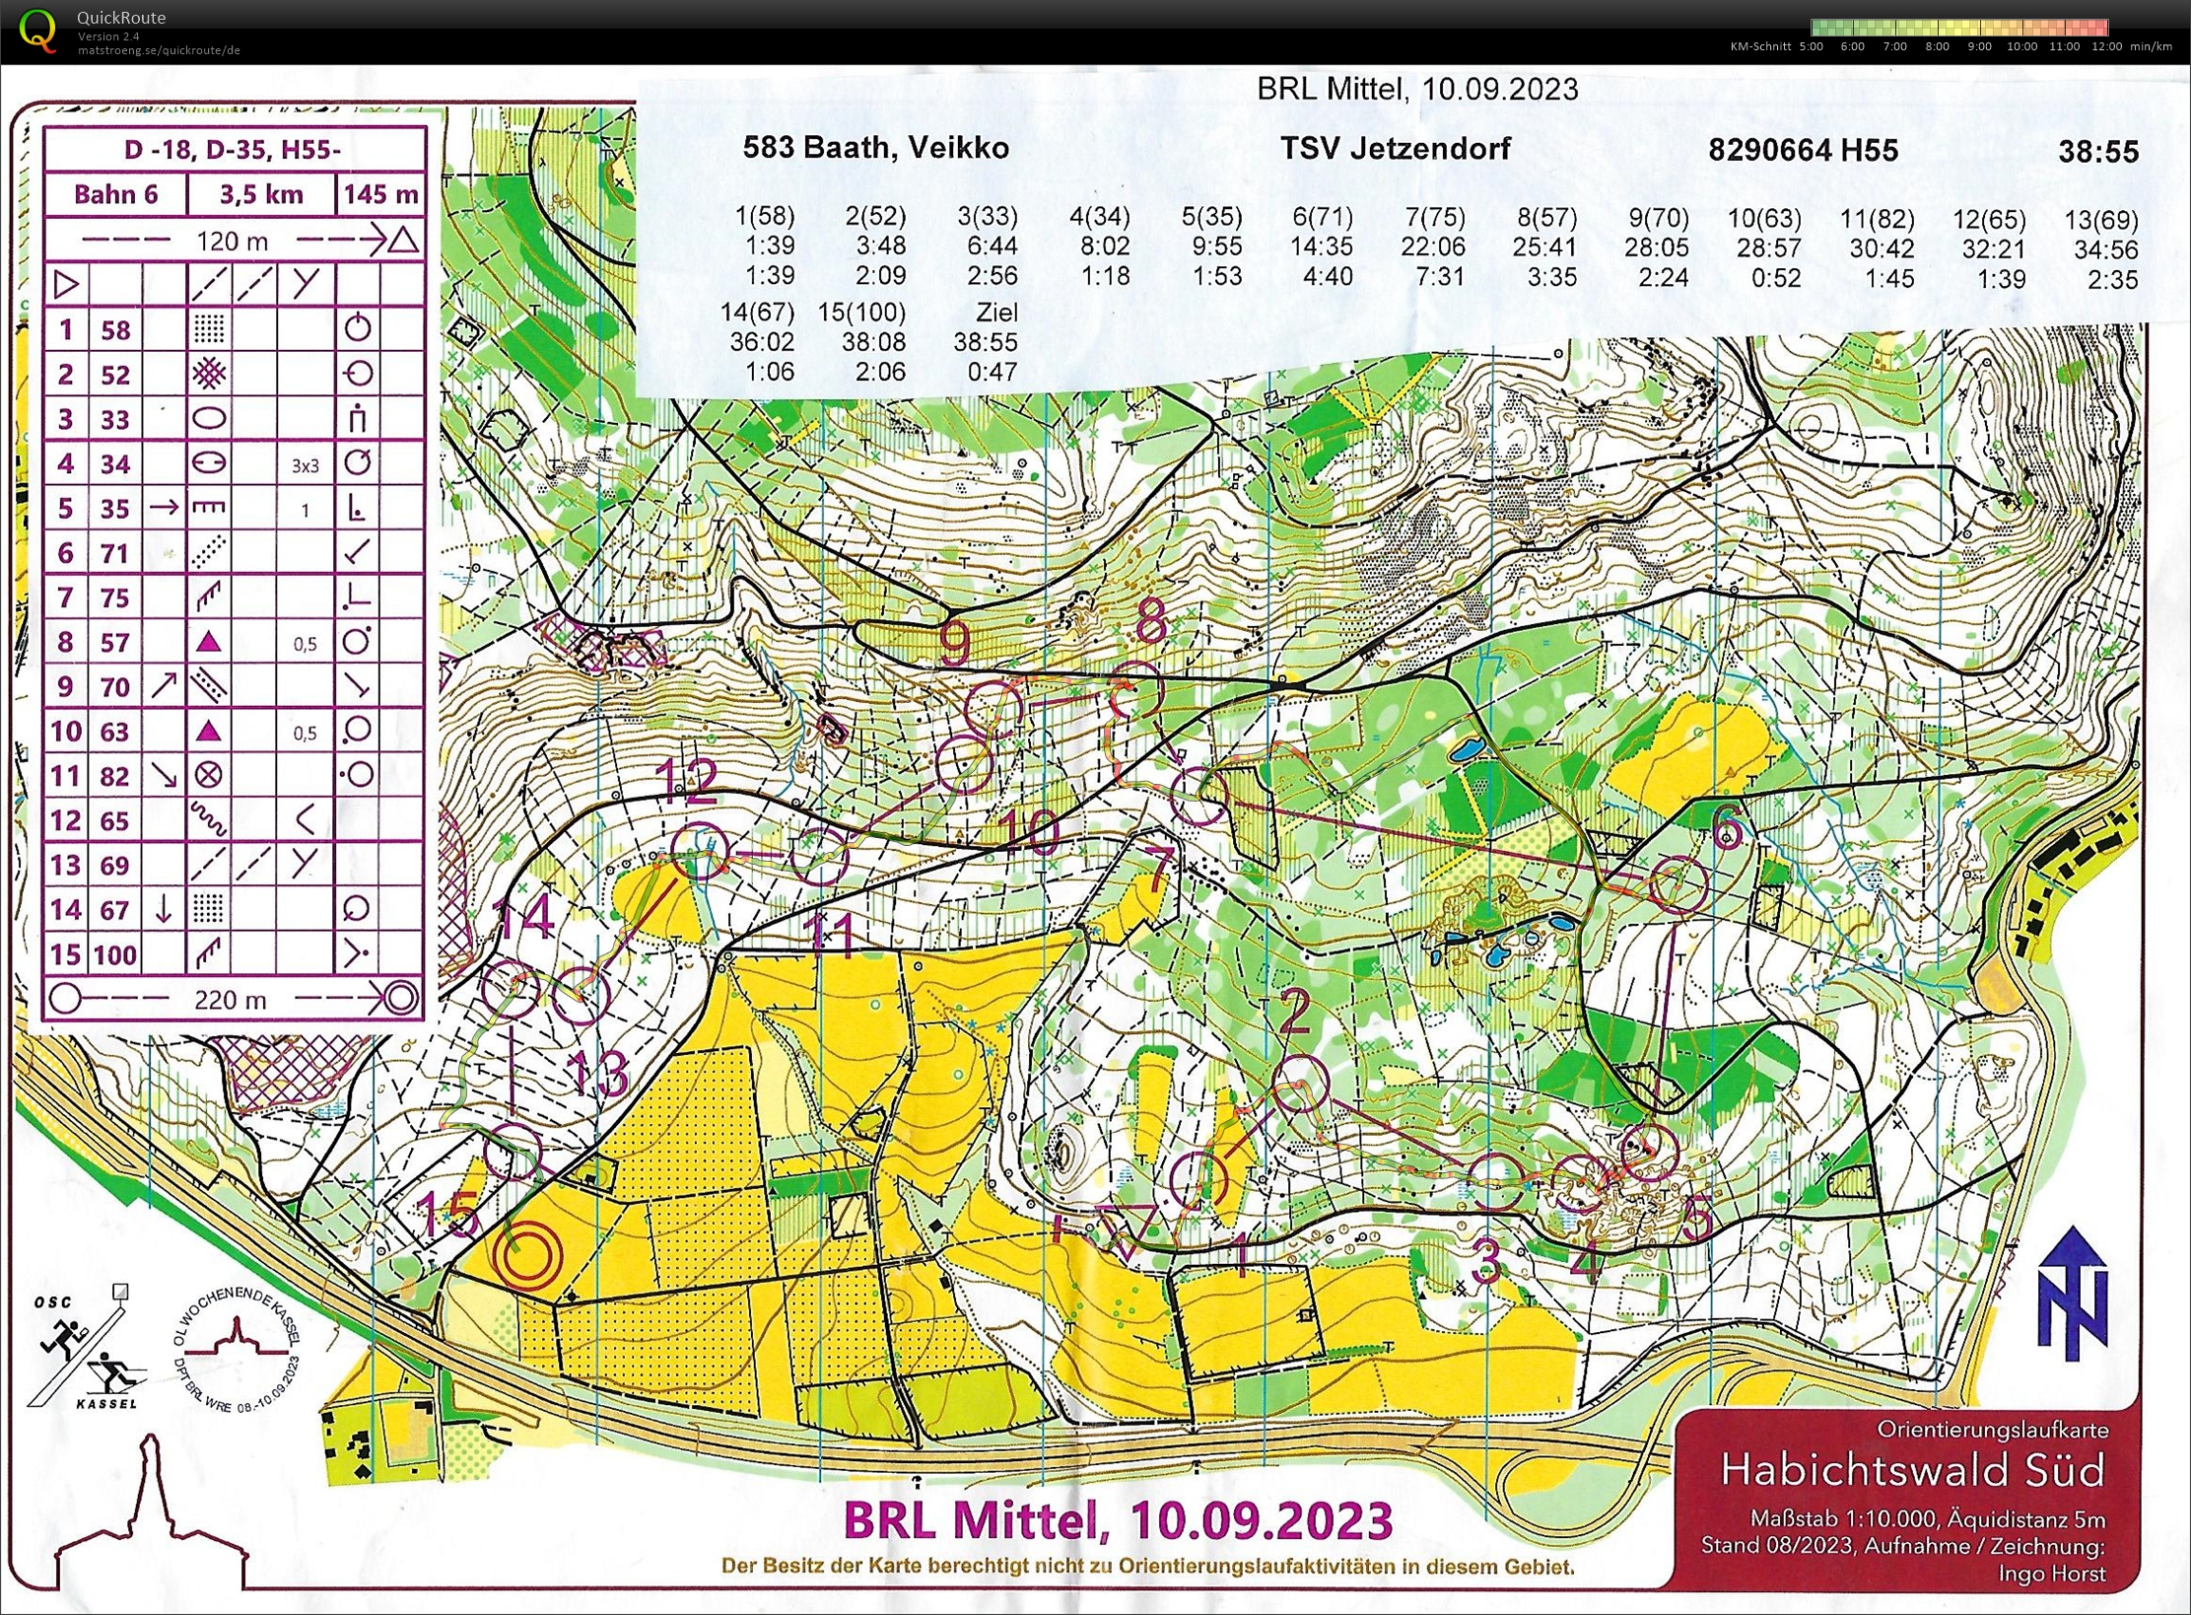Viewport: 2191px width, 1615px height.
Task: Click the start triangle cell in the description table
Action: pos(66,285)
